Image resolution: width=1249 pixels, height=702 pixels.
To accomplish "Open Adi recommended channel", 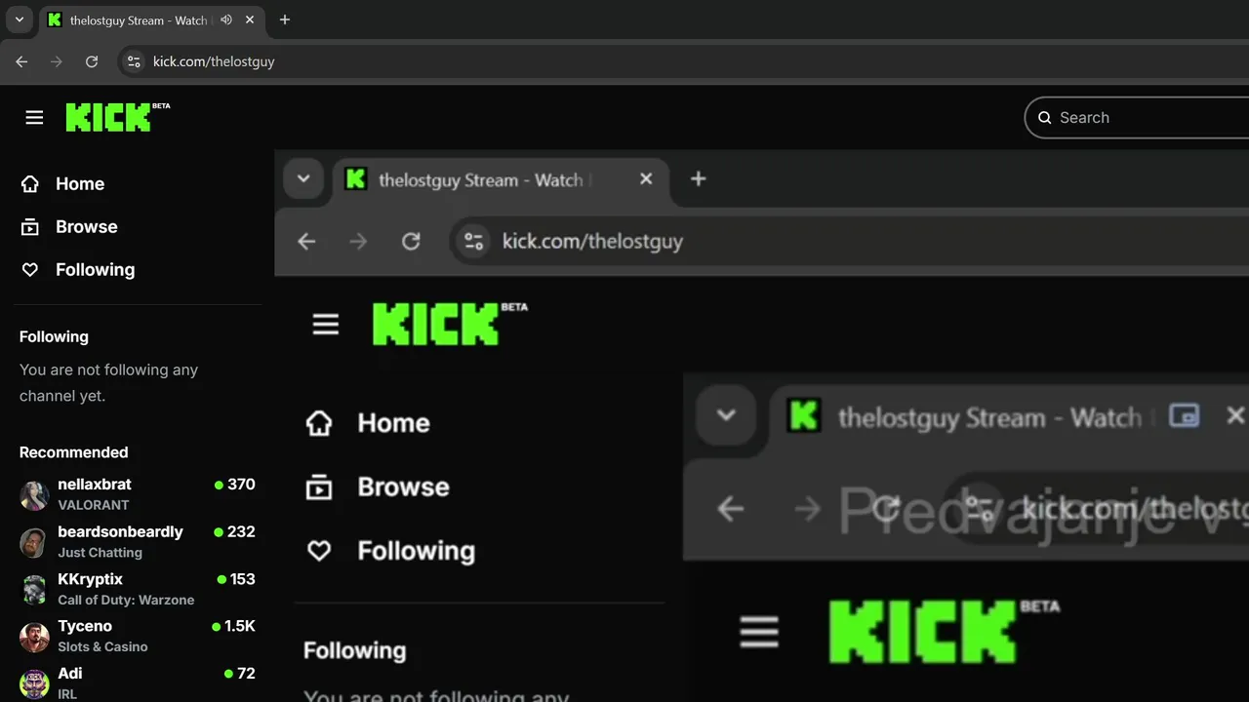I will (137, 682).
